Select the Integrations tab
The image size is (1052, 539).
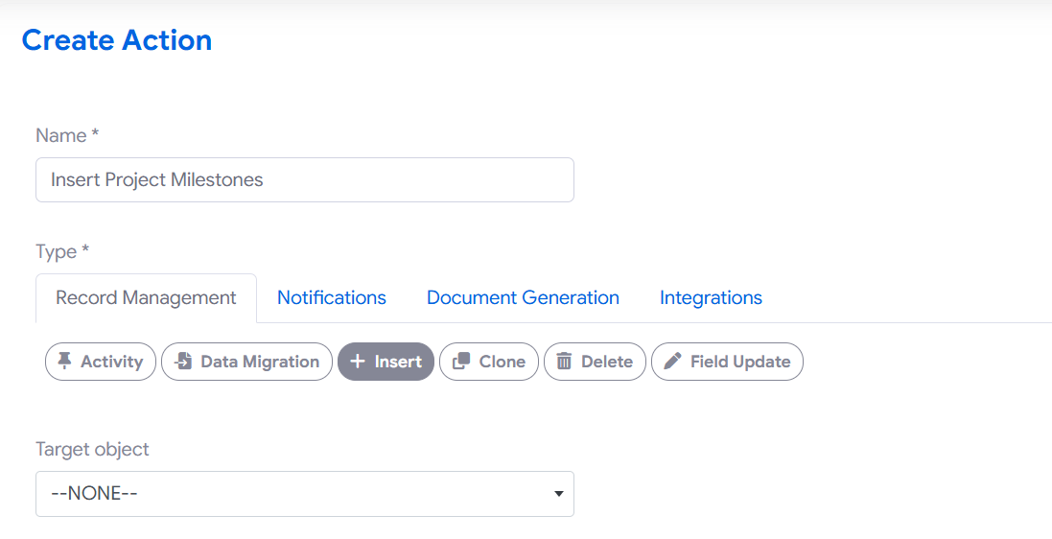[x=711, y=298]
